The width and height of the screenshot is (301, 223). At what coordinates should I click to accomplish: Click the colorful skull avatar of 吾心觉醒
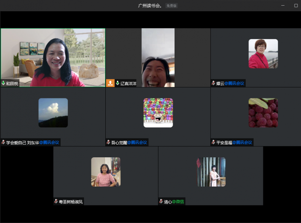coord(158,113)
